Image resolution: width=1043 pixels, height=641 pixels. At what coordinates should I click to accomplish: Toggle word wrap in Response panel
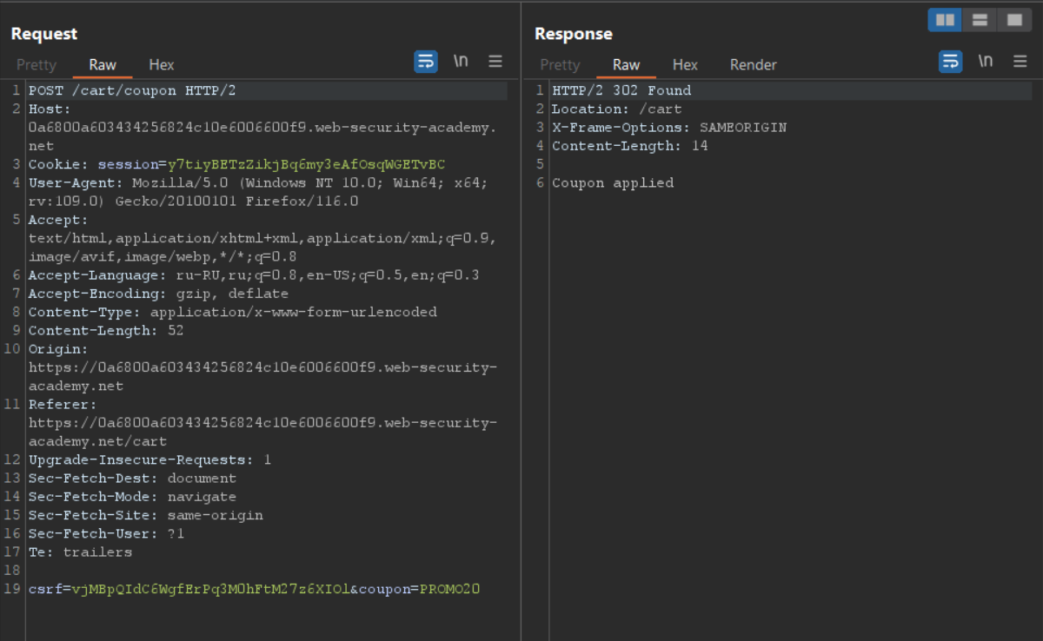click(951, 62)
